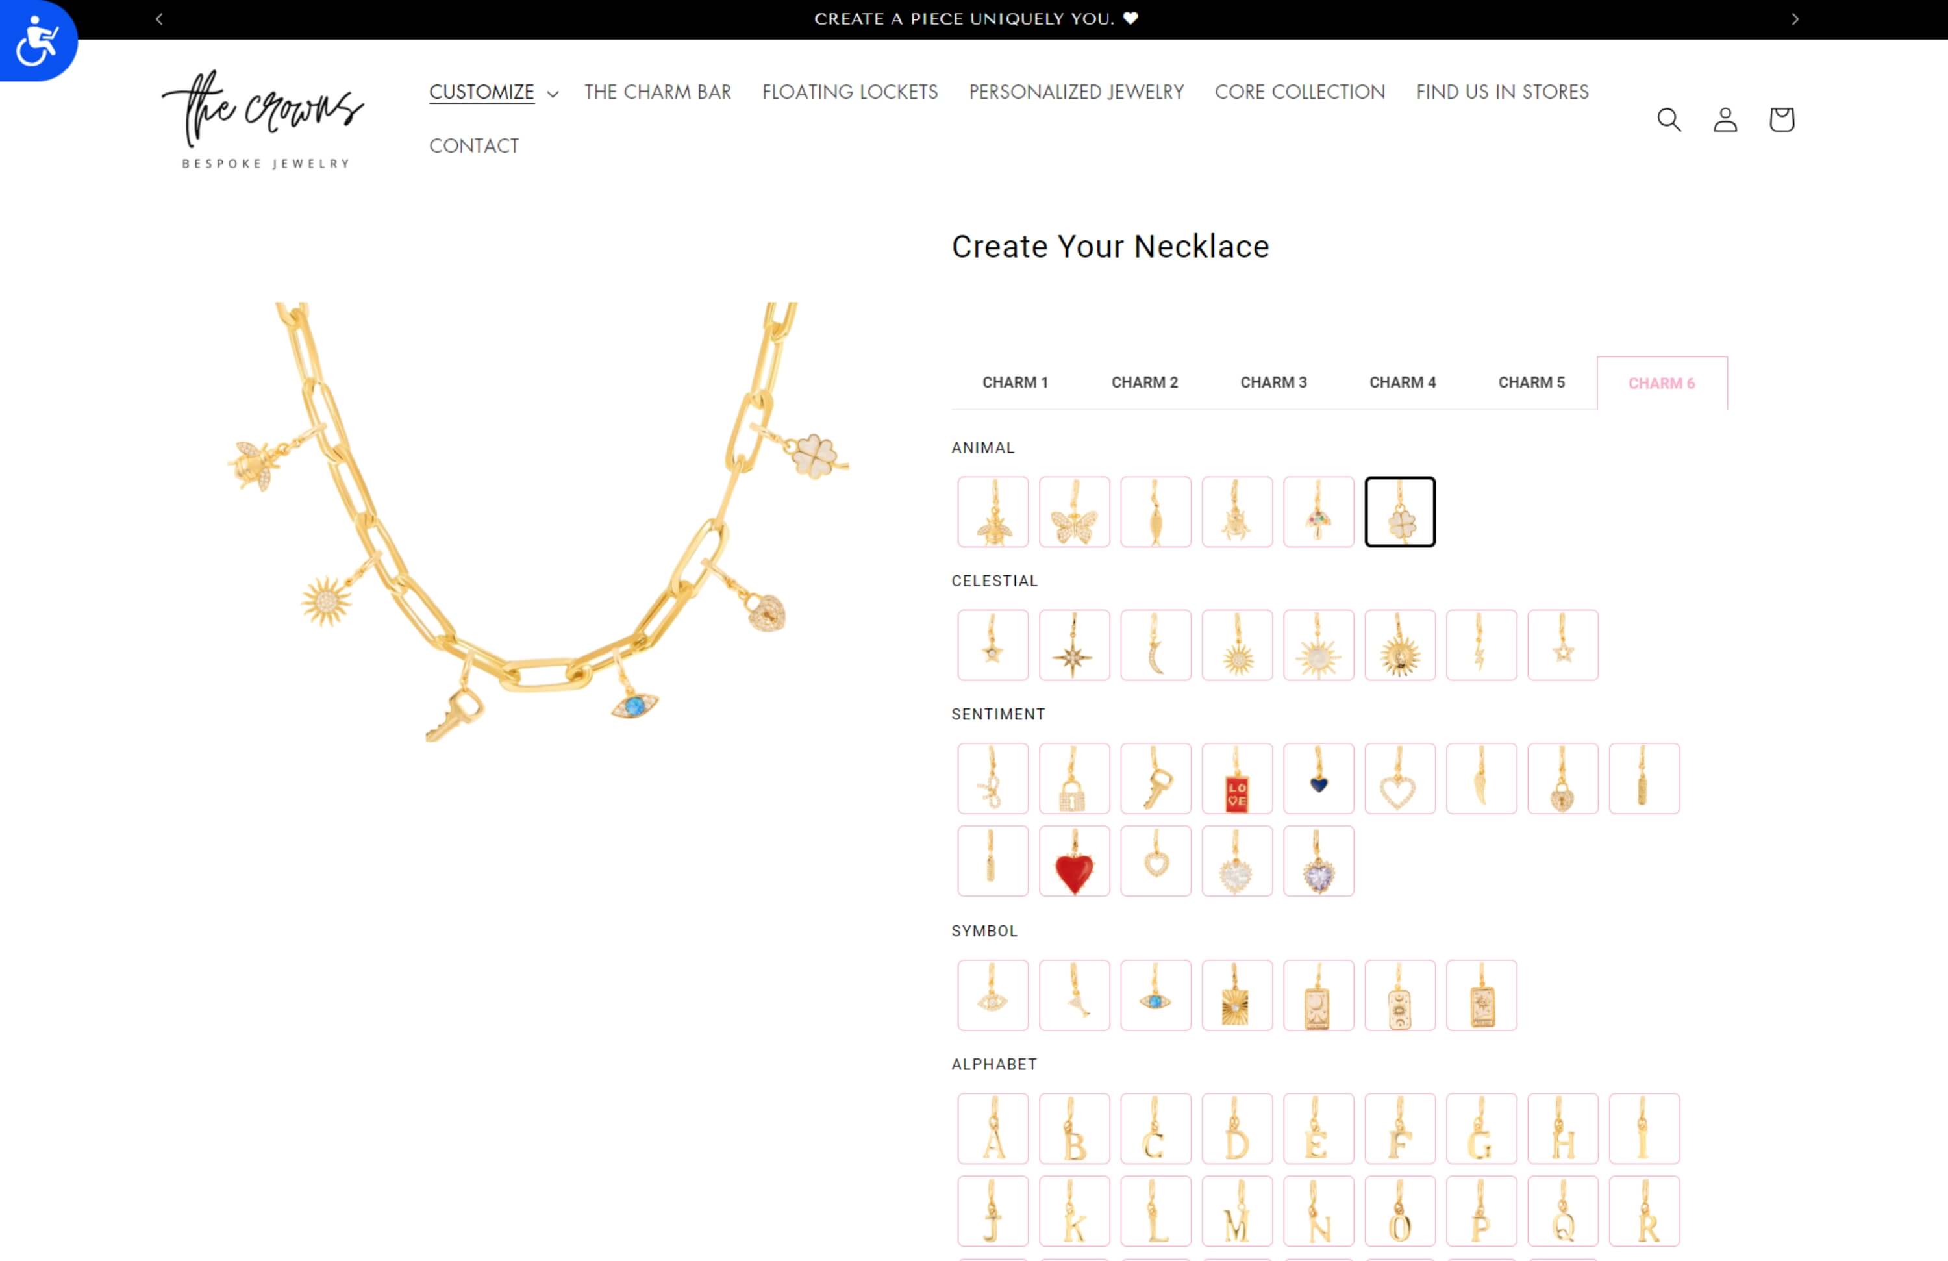Screen dimensions: 1948x1261
Task: Open the account login icon
Action: 1725,119
